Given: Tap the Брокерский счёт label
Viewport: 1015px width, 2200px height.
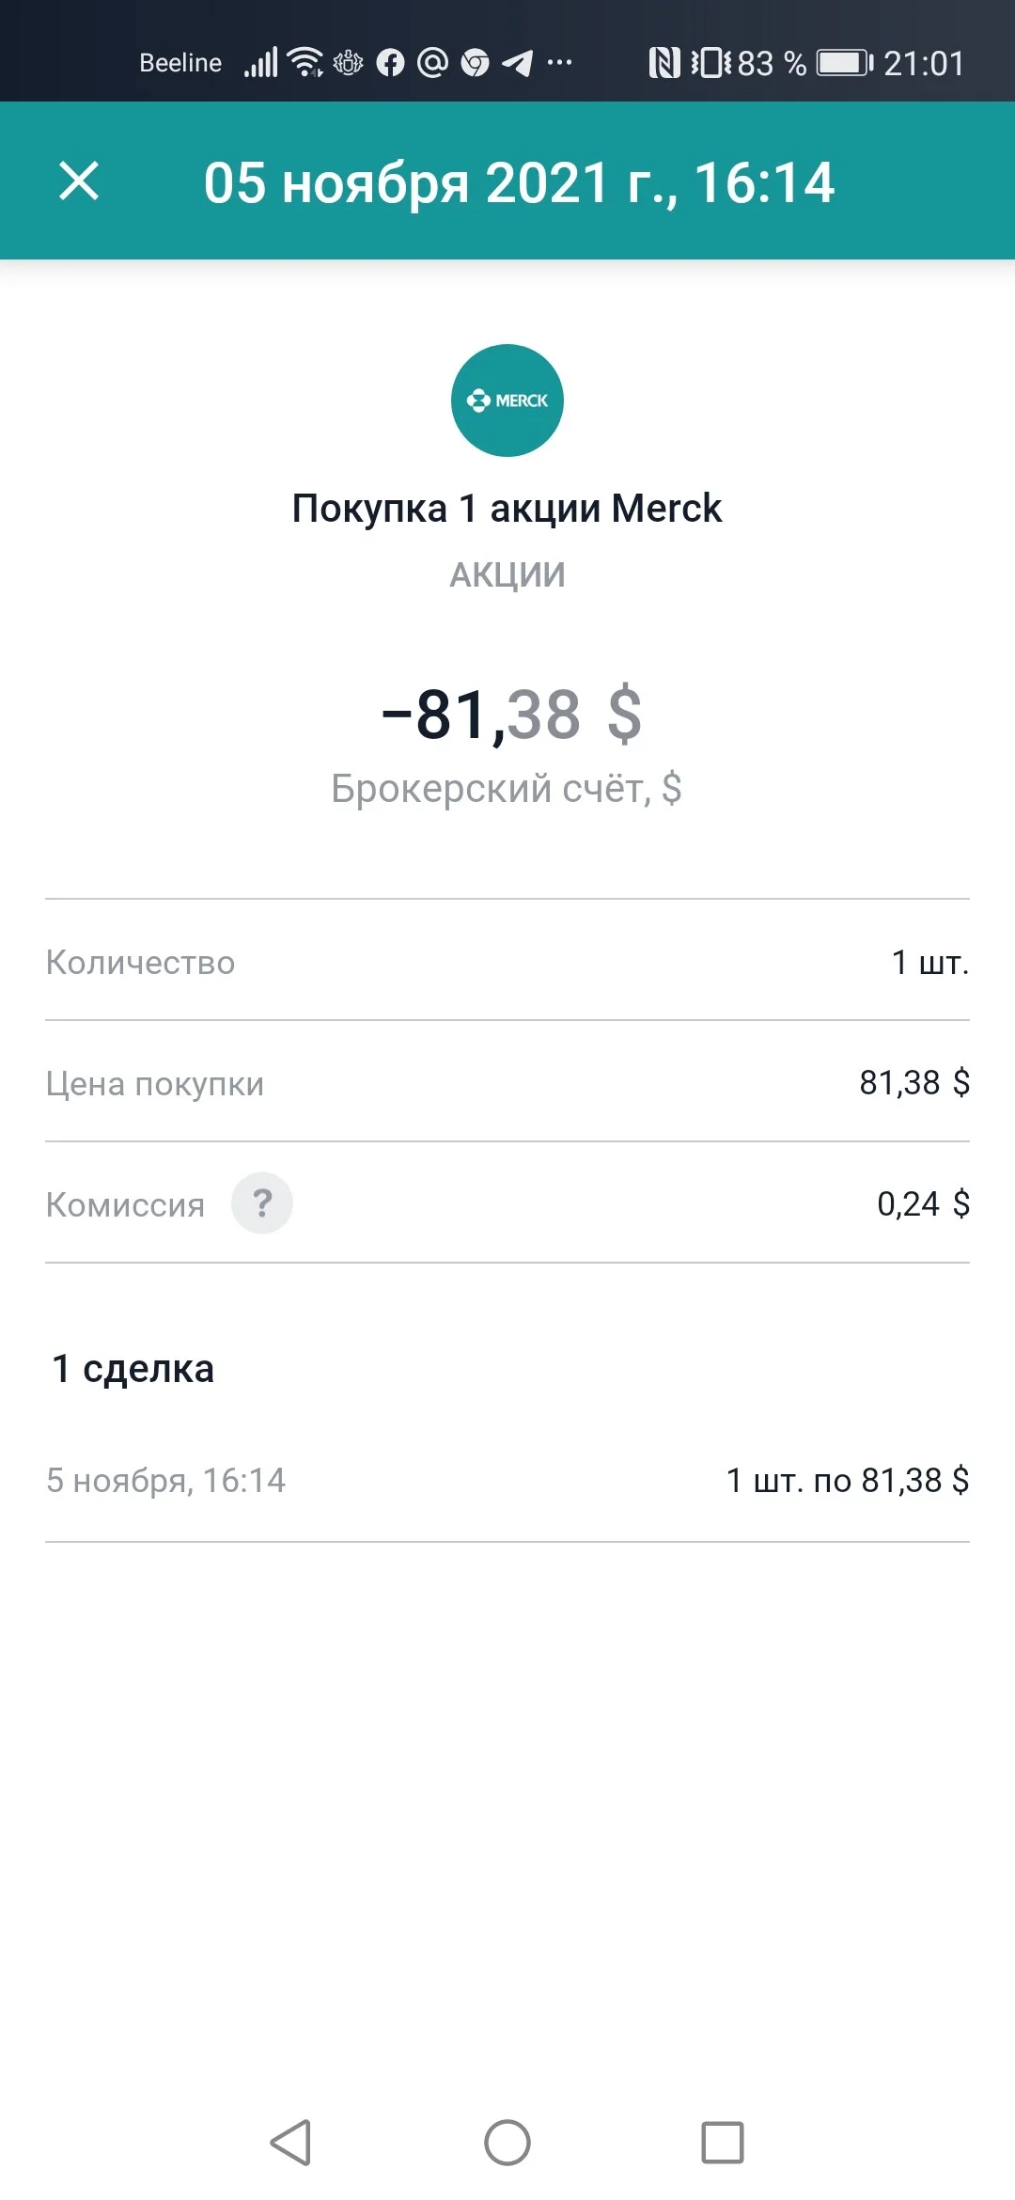Looking at the screenshot, I should click(507, 788).
